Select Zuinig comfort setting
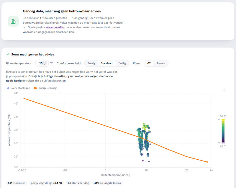 point(91,63)
